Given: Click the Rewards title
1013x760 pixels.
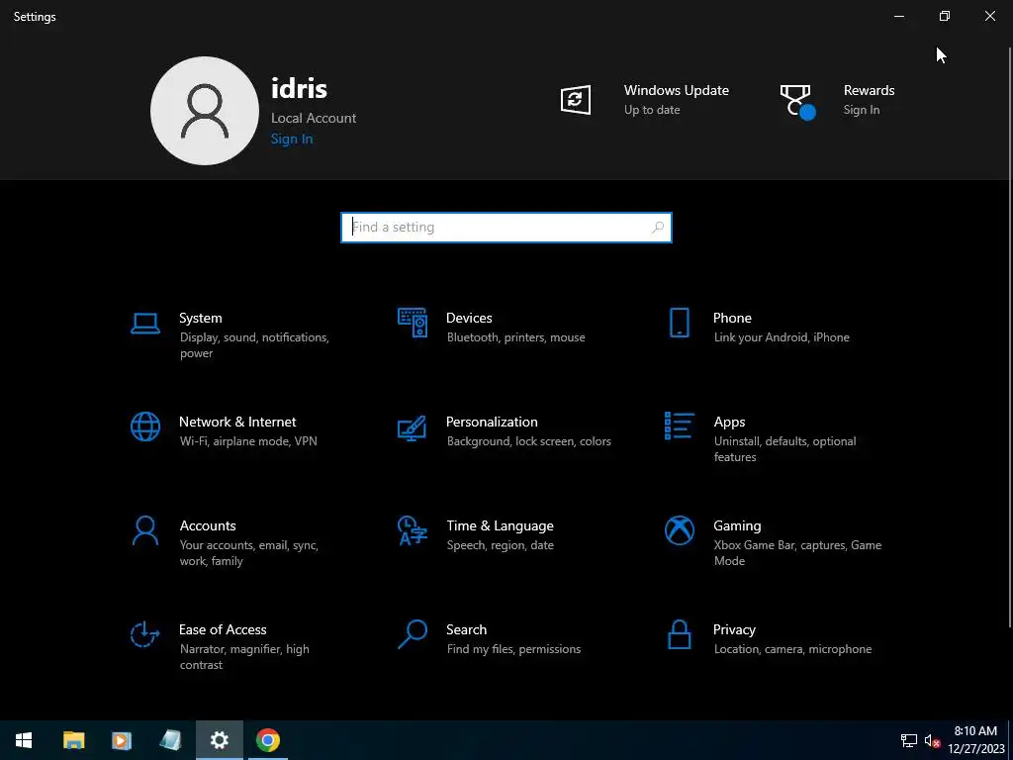Looking at the screenshot, I should [869, 90].
